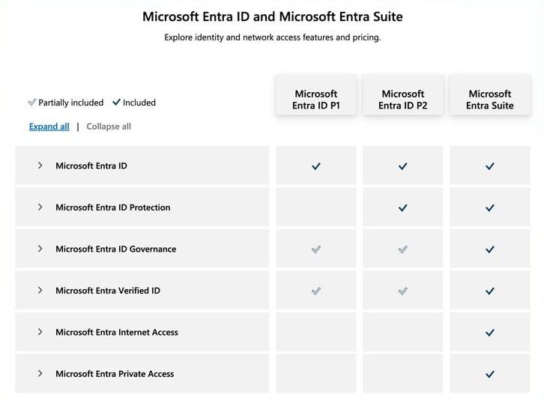Viewport: 544px width, 403px height.
Task: Click the Expand all link
Action: click(x=49, y=127)
